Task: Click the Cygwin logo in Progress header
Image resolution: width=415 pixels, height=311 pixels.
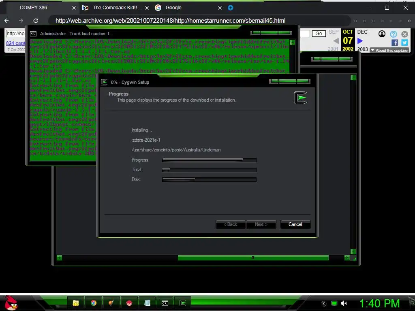Action: click(300, 98)
